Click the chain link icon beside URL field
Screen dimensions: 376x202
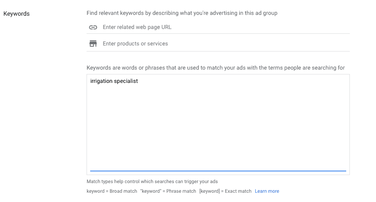point(93,27)
